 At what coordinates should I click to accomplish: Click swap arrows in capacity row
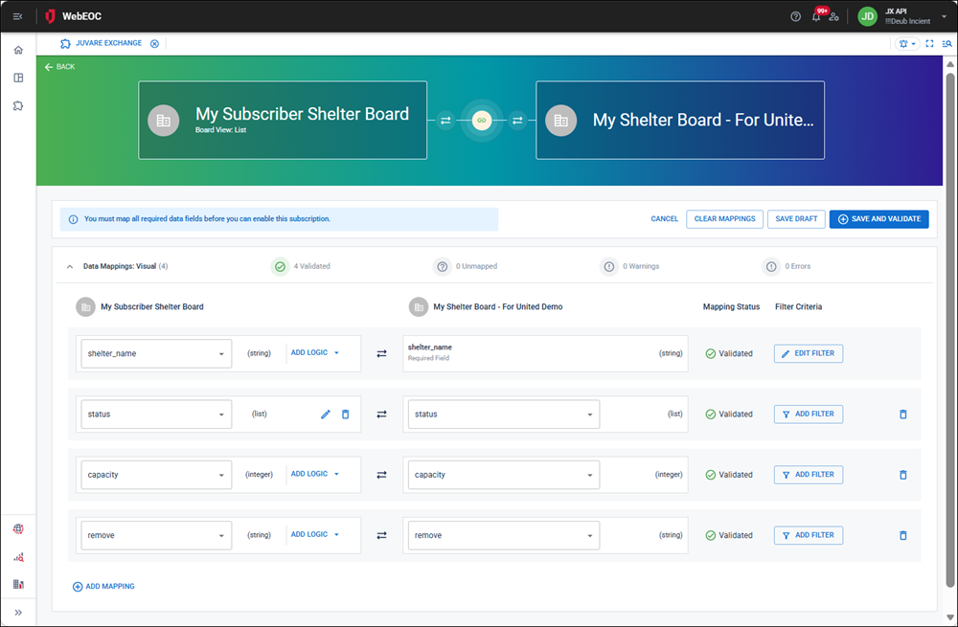click(x=382, y=475)
